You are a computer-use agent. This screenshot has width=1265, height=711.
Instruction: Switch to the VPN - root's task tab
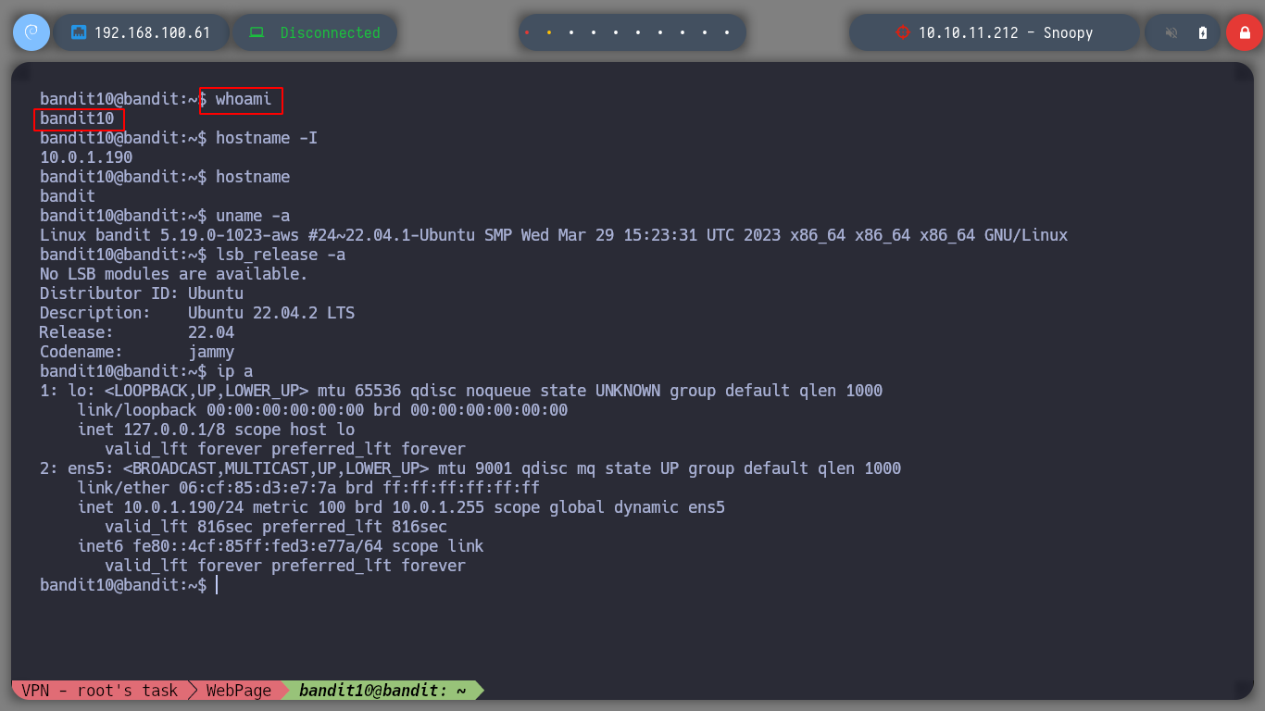pos(99,691)
